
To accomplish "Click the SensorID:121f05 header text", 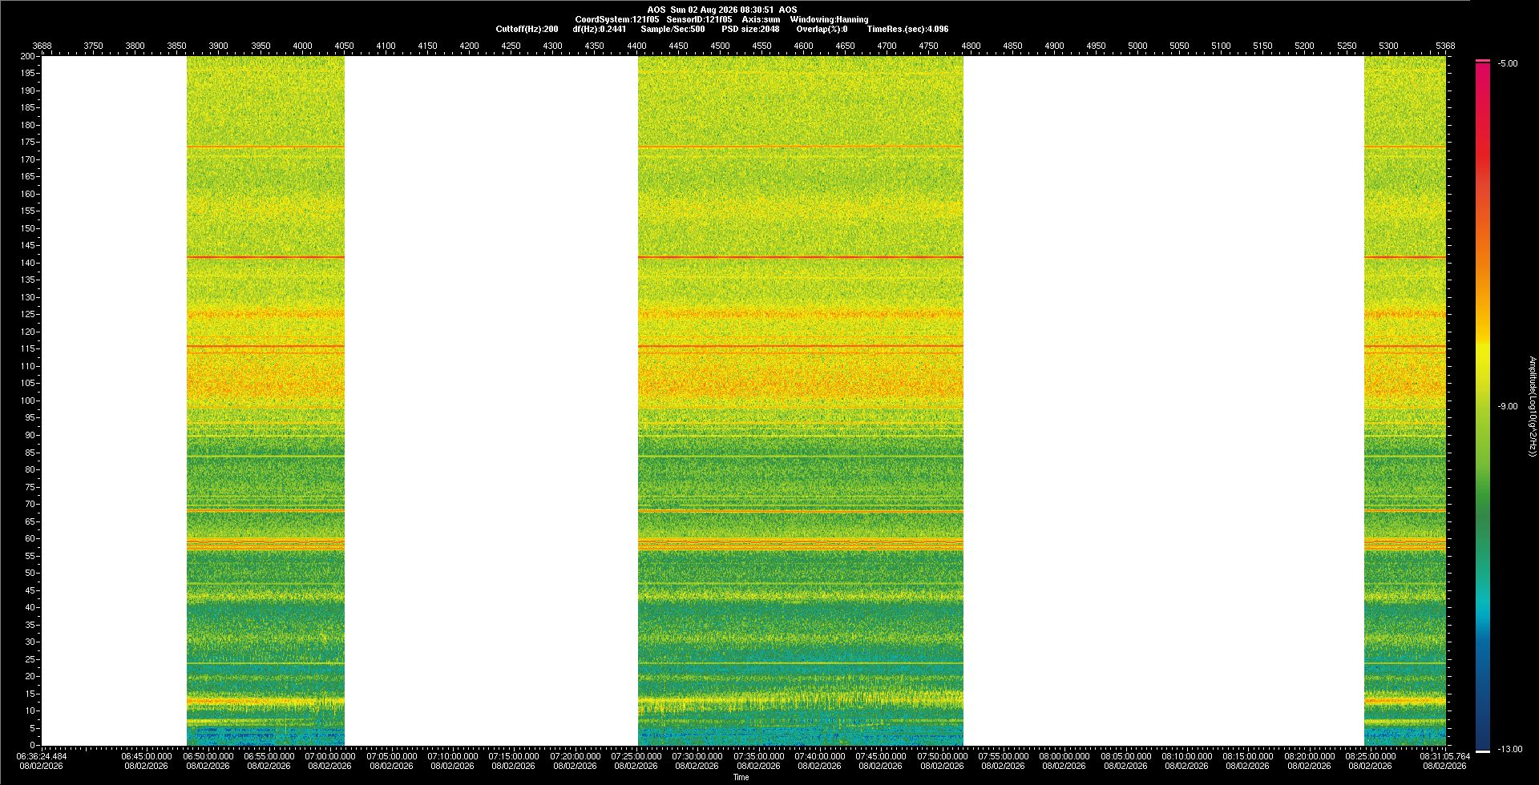I will [x=699, y=19].
